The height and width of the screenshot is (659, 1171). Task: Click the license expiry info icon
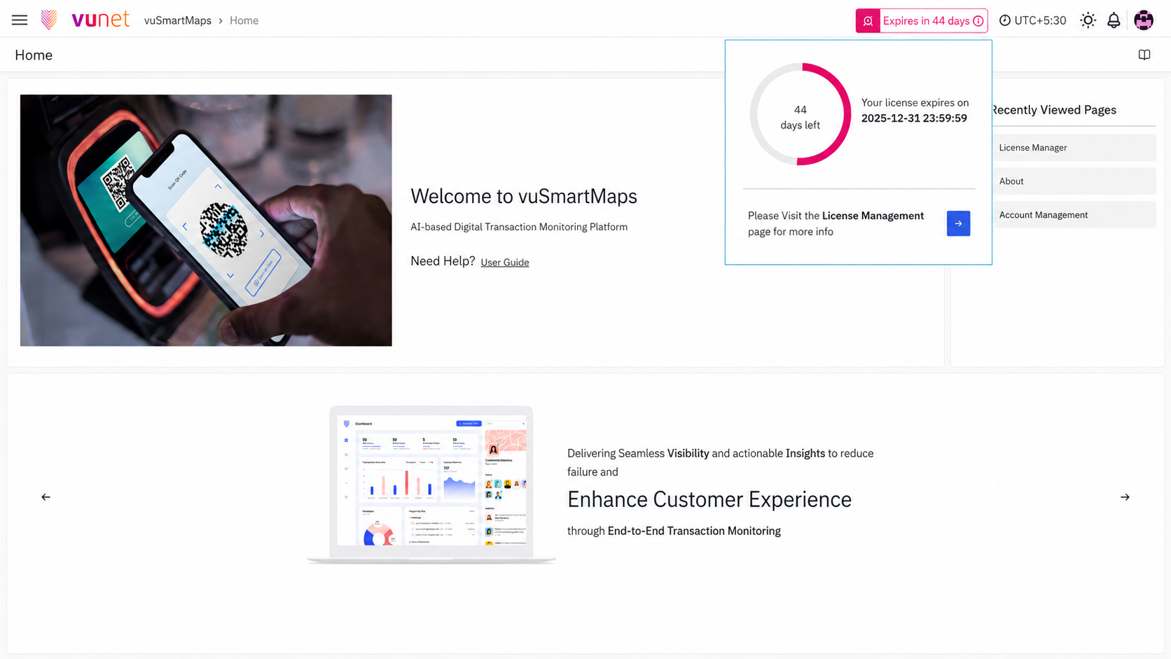[978, 21]
